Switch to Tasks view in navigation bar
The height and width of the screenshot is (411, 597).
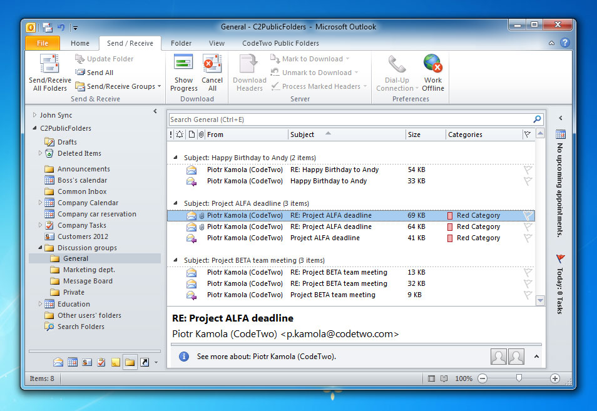point(101,362)
